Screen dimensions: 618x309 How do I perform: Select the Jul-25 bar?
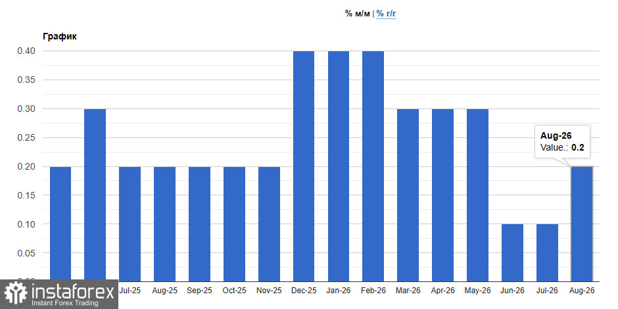pyautogui.click(x=130, y=224)
